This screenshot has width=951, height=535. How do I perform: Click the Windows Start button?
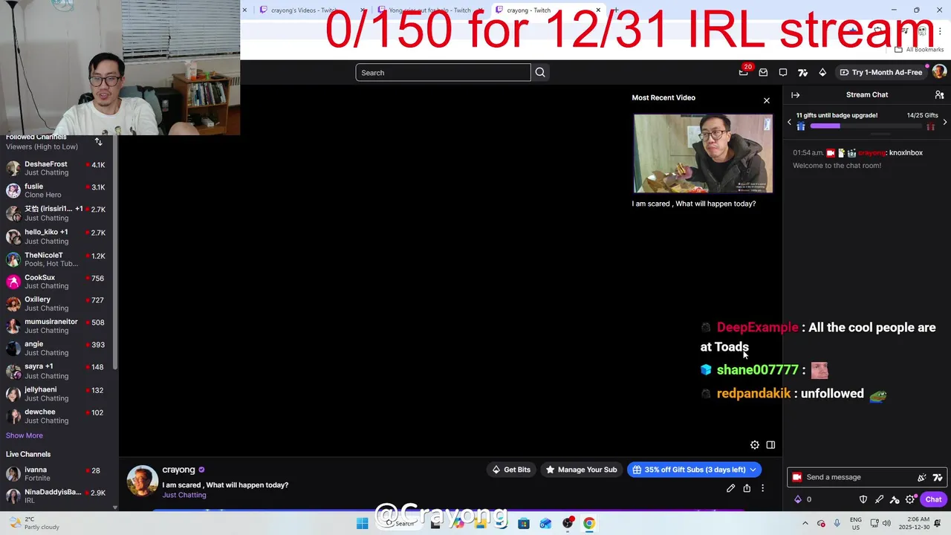click(x=362, y=523)
